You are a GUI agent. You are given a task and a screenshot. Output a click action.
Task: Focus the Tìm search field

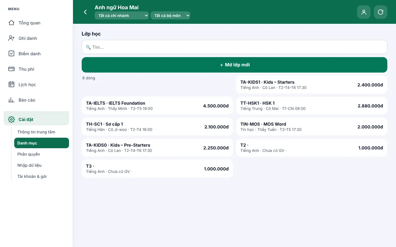[x=235, y=47]
